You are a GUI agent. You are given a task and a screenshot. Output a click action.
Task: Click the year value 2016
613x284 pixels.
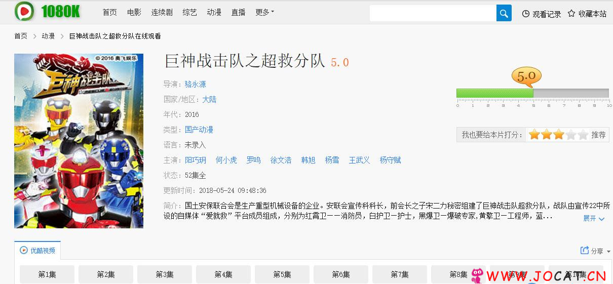192,114
